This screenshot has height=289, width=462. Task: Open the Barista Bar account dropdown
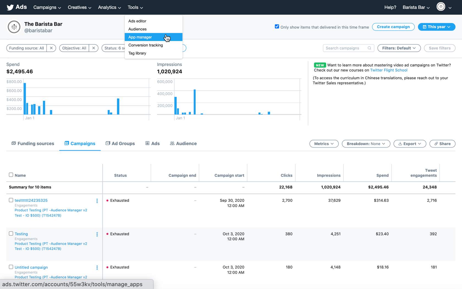[x=416, y=7]
